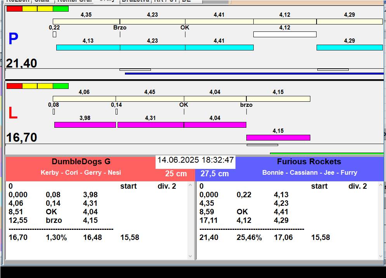This screenshot has width=386, height=278.
Task: Click the 0,14 changeover marker box in lane L
Action: (116, 112)
